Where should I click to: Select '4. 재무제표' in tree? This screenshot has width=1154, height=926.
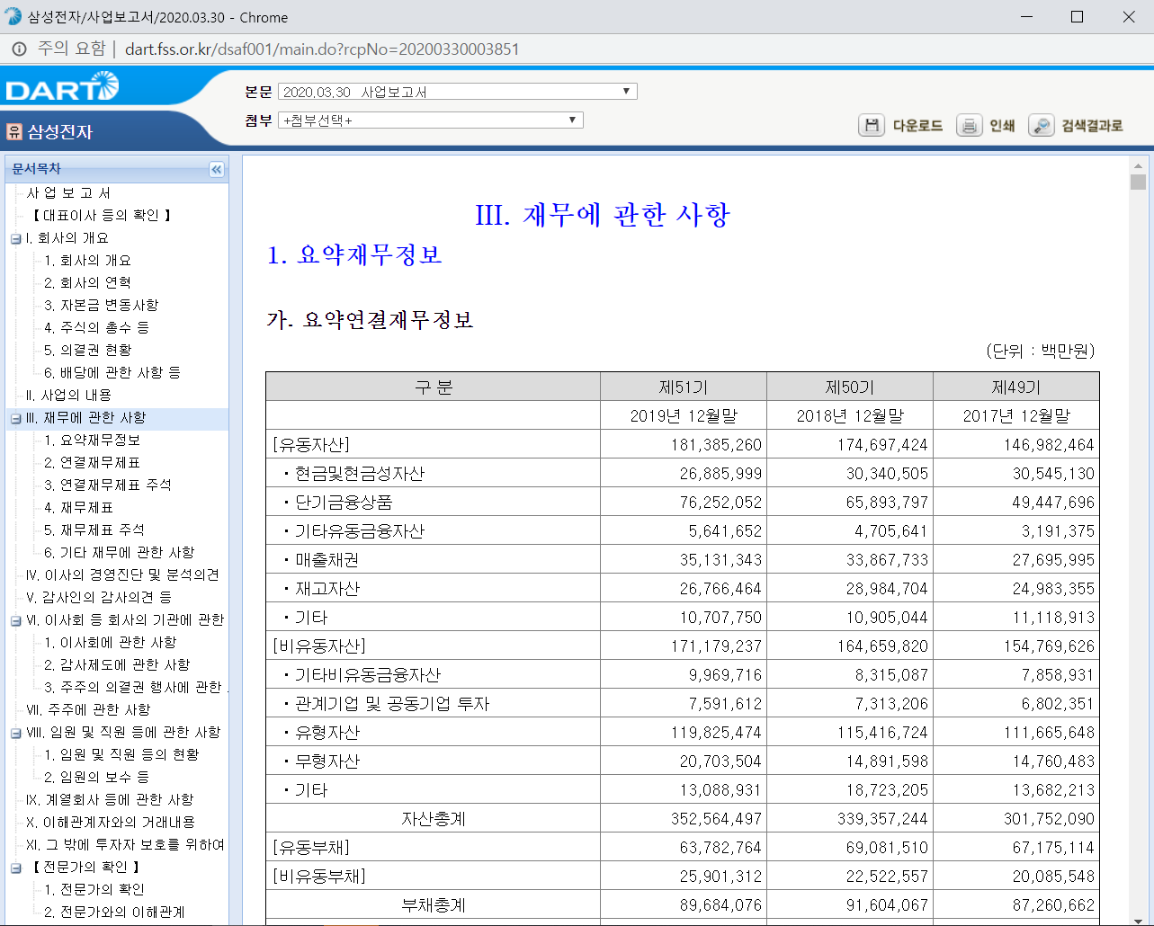point(78,508)
